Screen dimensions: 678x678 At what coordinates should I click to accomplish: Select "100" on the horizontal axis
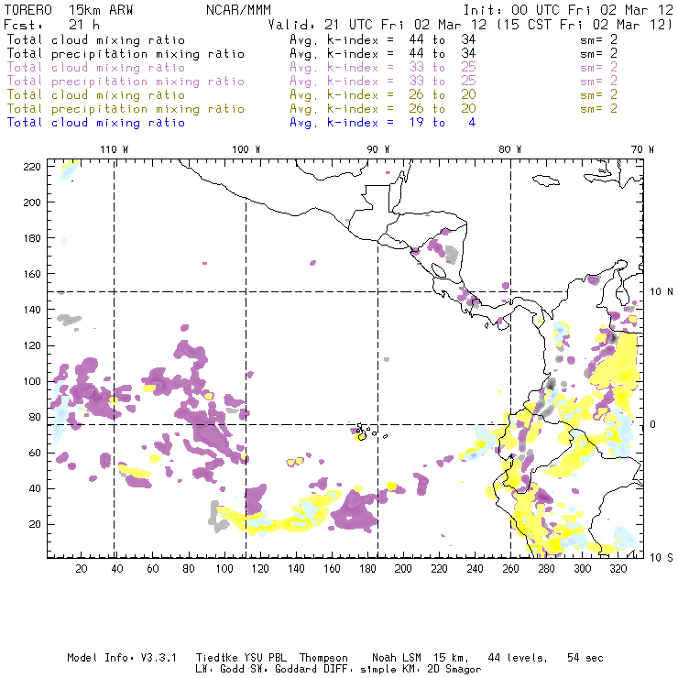coord(224,569)
